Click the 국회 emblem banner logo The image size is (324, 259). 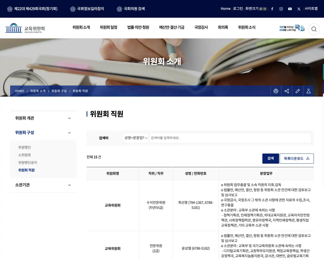292,28
